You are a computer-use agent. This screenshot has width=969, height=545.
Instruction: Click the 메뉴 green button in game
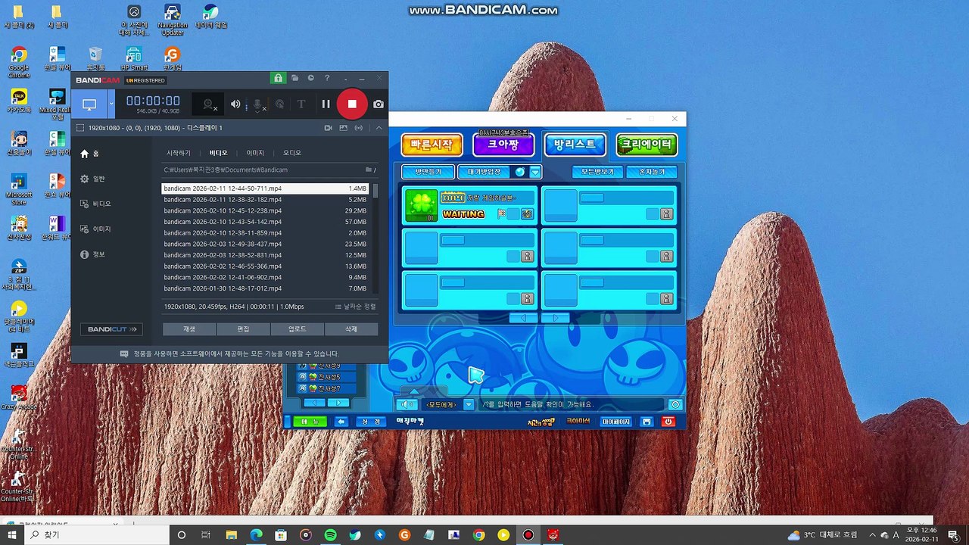pos(310,422)
